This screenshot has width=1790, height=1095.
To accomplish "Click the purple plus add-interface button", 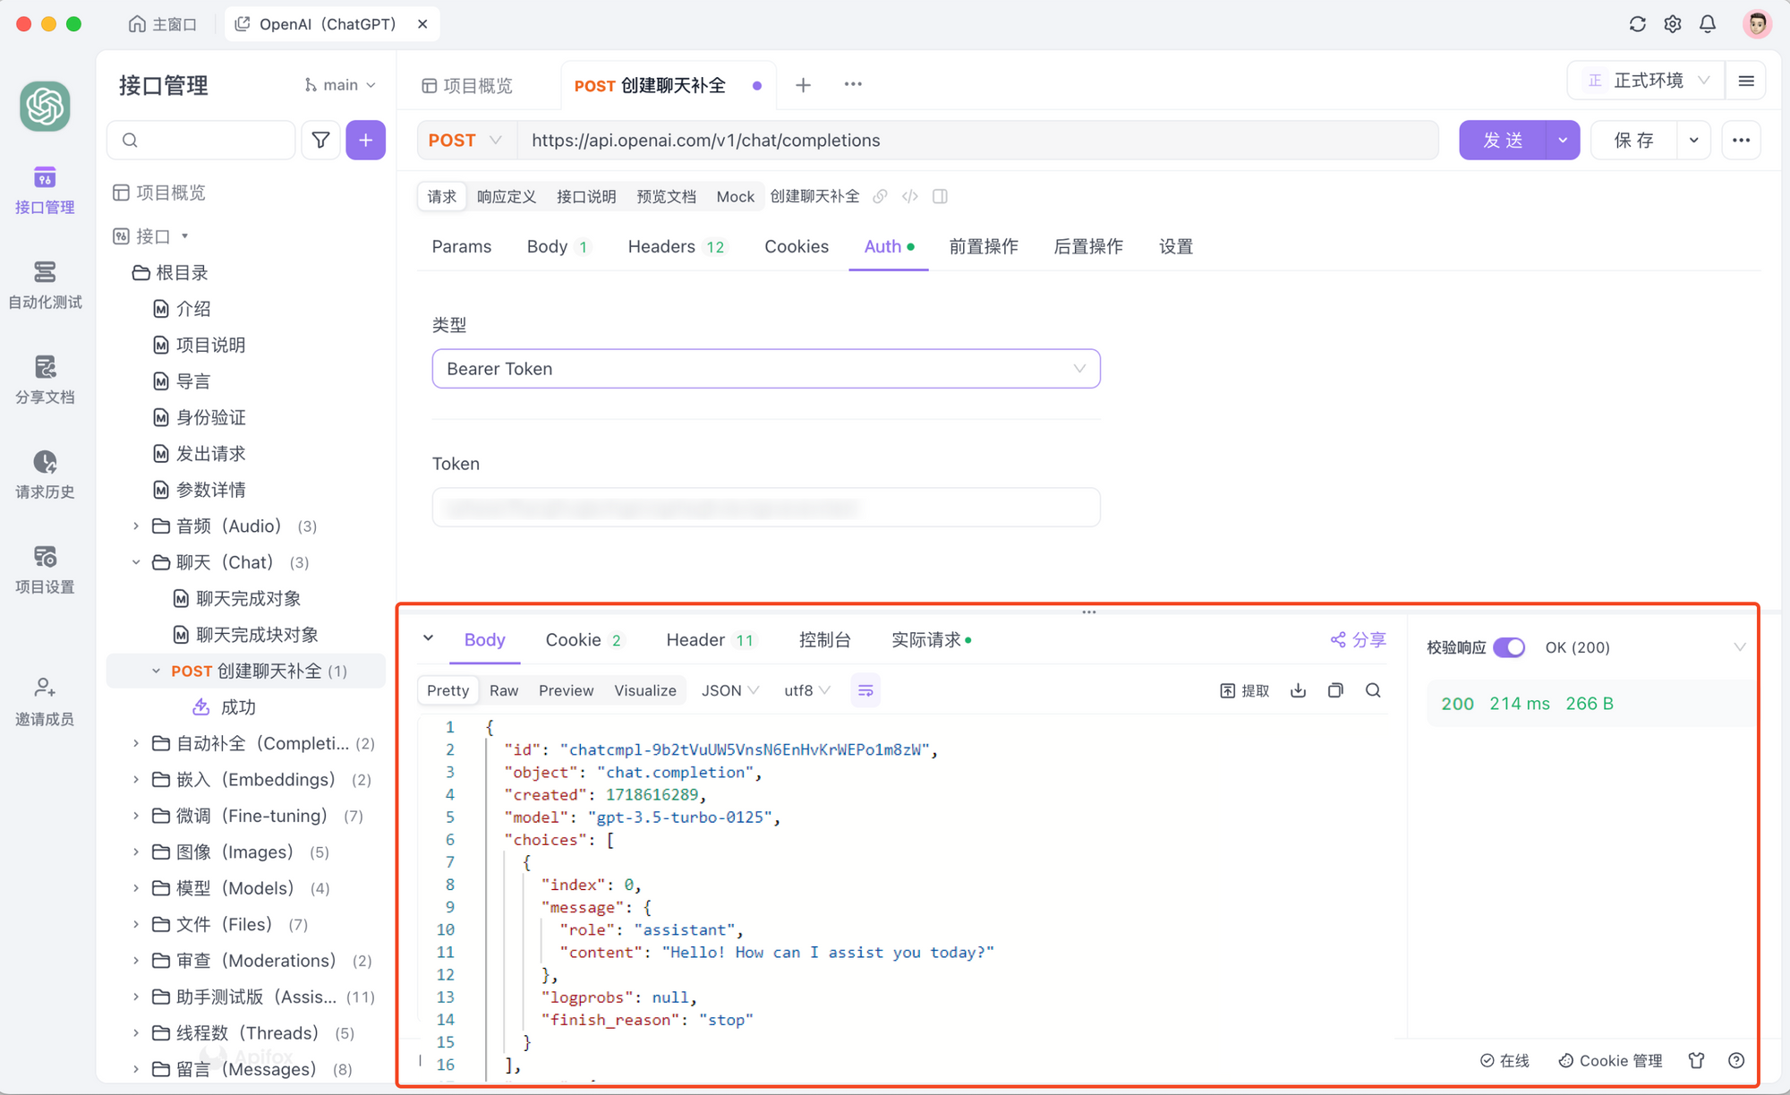I will click(365, 140).
